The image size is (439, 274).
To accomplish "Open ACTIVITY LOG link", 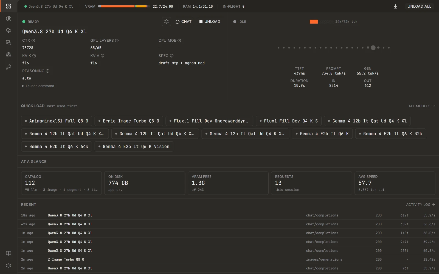I will coord(420,205).
